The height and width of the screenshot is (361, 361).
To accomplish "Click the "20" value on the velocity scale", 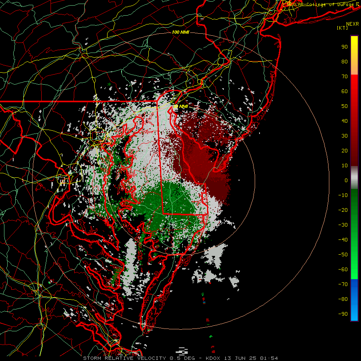I will [345, 151].
